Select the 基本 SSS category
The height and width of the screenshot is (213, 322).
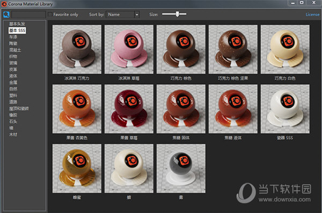click(17, 31)
